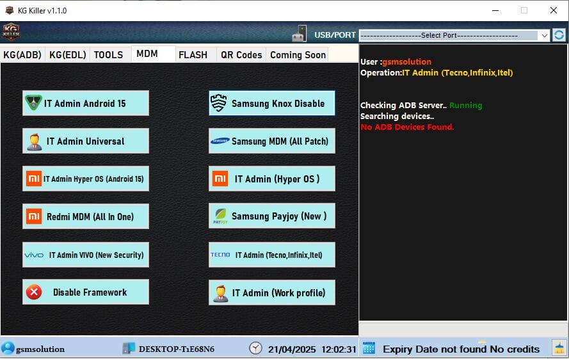The height and width of the screenshot is (359, 569).
Task: Click the desktop computer icon in status bar
Action: tap(129, 348)
